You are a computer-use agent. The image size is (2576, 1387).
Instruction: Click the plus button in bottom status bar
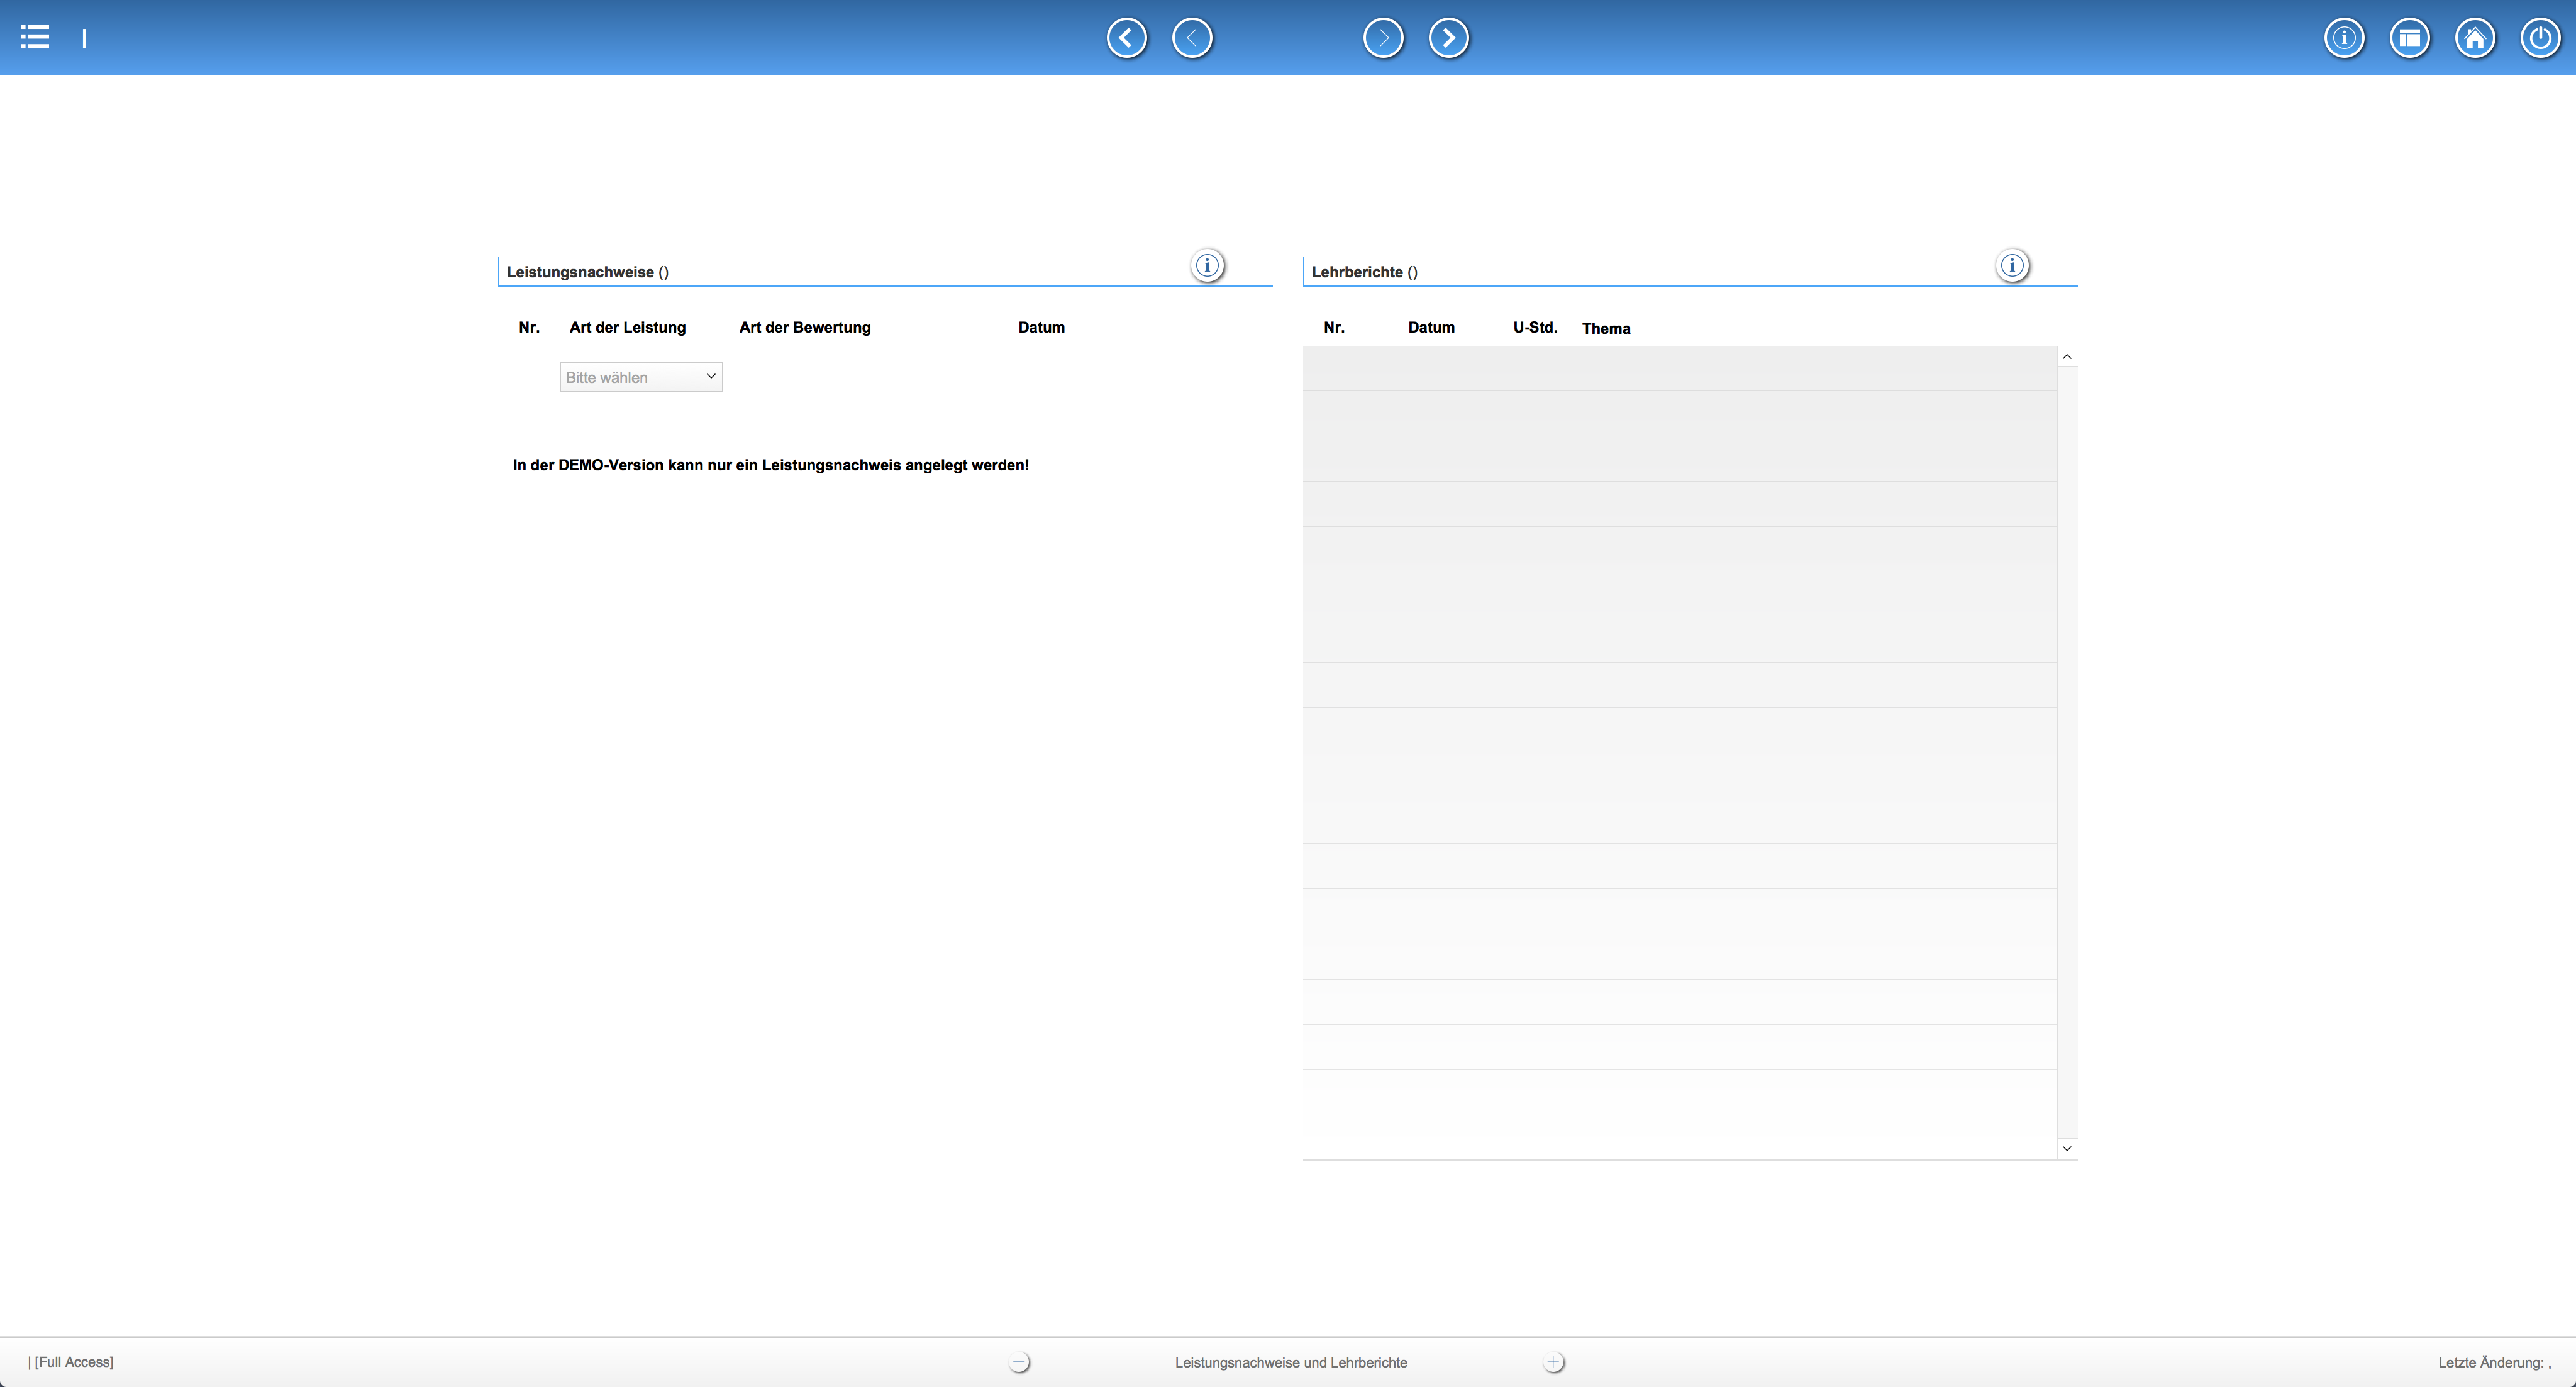tap(1553, 1362)
